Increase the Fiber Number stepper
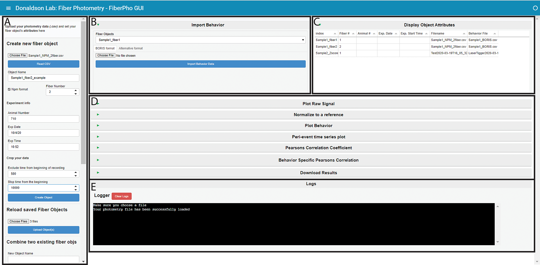 point(76,90)
